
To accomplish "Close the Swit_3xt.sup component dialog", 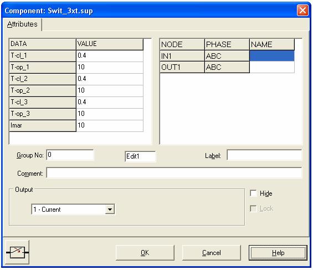I will point(302,11).
